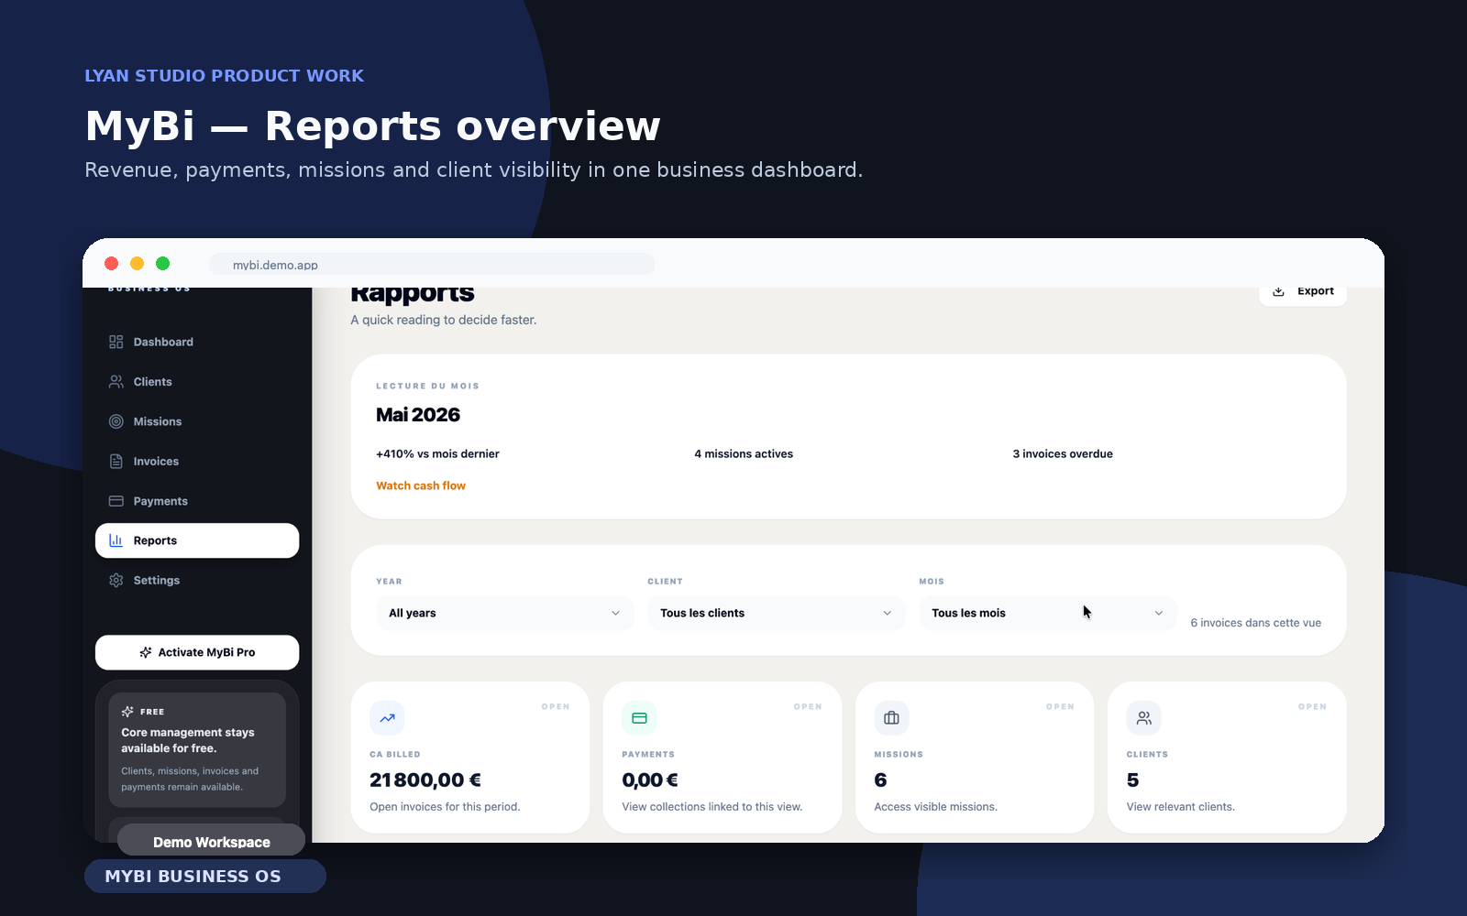Image resolution: width=1467 pixels, height=916 pixels.
Task: Switch to Payments in sidebar
Action: (197, 501)
